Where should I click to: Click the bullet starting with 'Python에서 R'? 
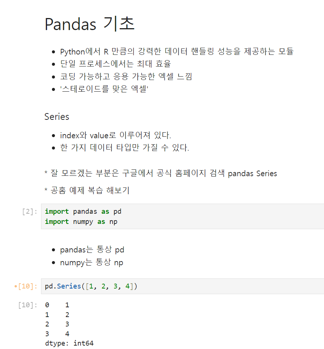click(x=176, y=51)
